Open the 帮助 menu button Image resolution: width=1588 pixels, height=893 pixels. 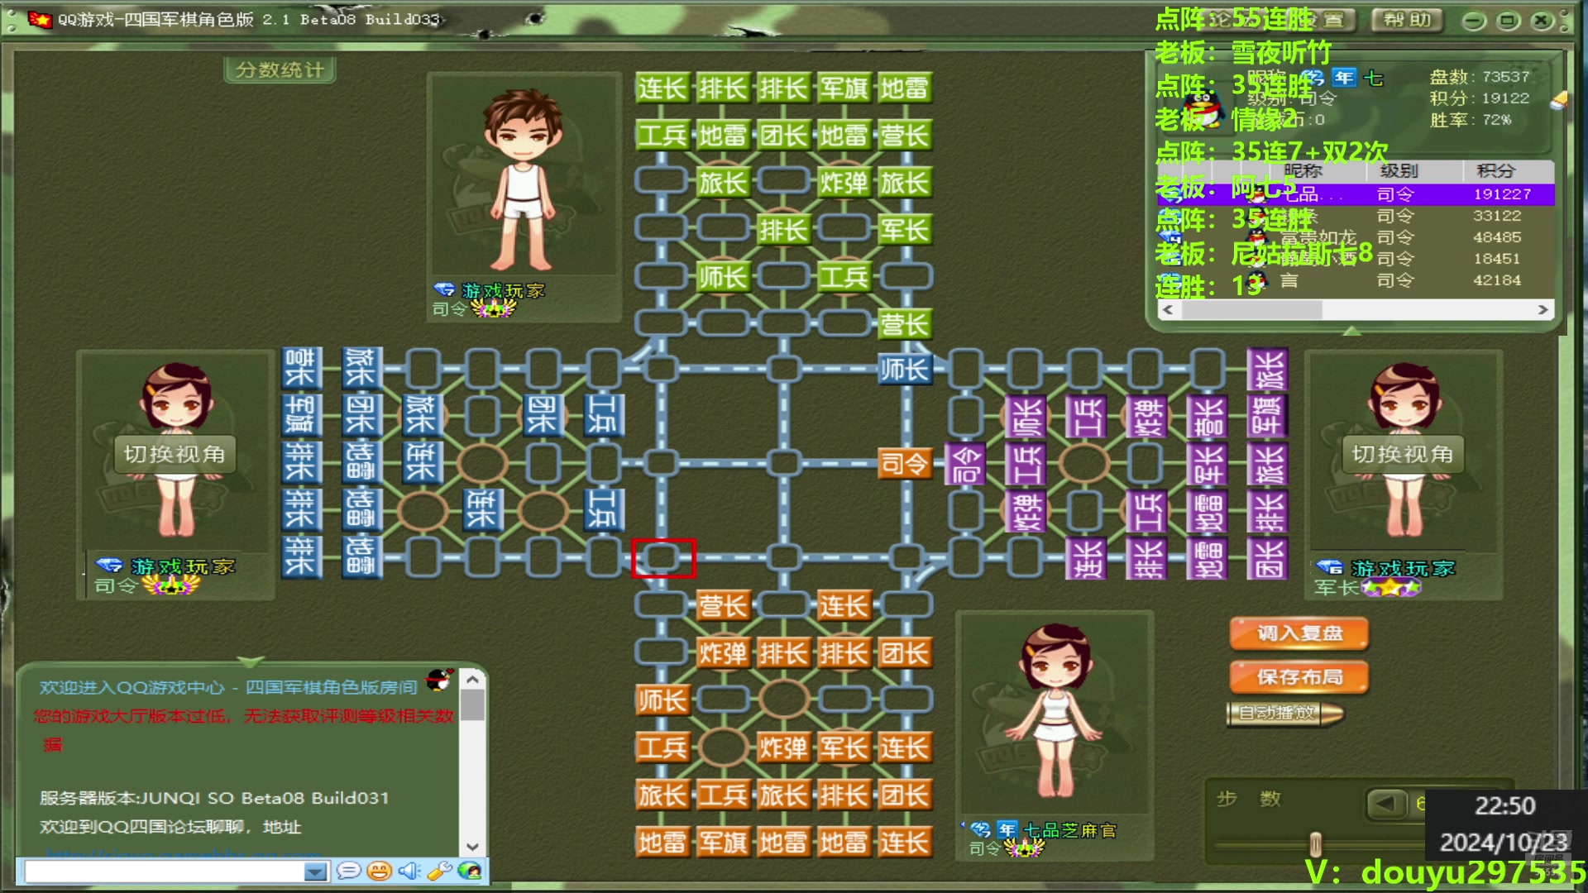(x=1407, y=20)
